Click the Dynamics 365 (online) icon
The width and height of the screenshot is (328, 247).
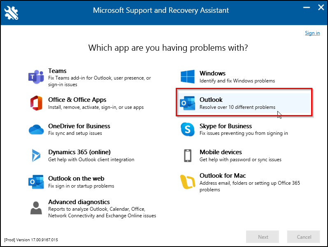[36, 155]
